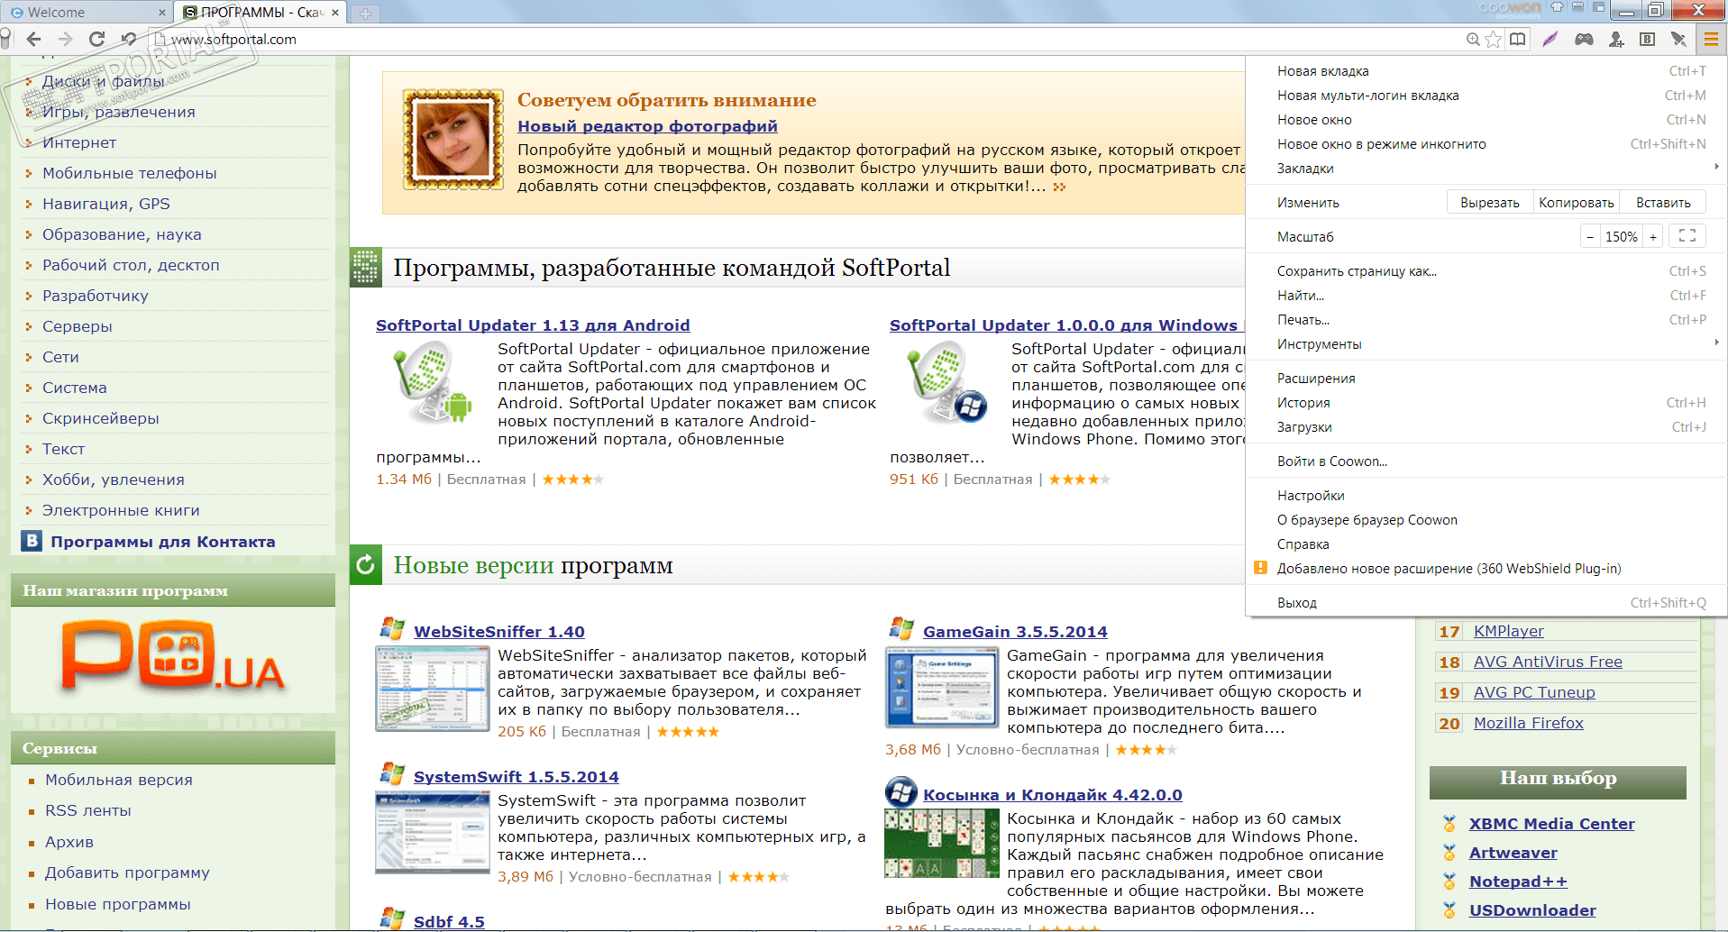Click the Вырезать button
Screen dimensions: 1728x932
[x=1490, y=203]
